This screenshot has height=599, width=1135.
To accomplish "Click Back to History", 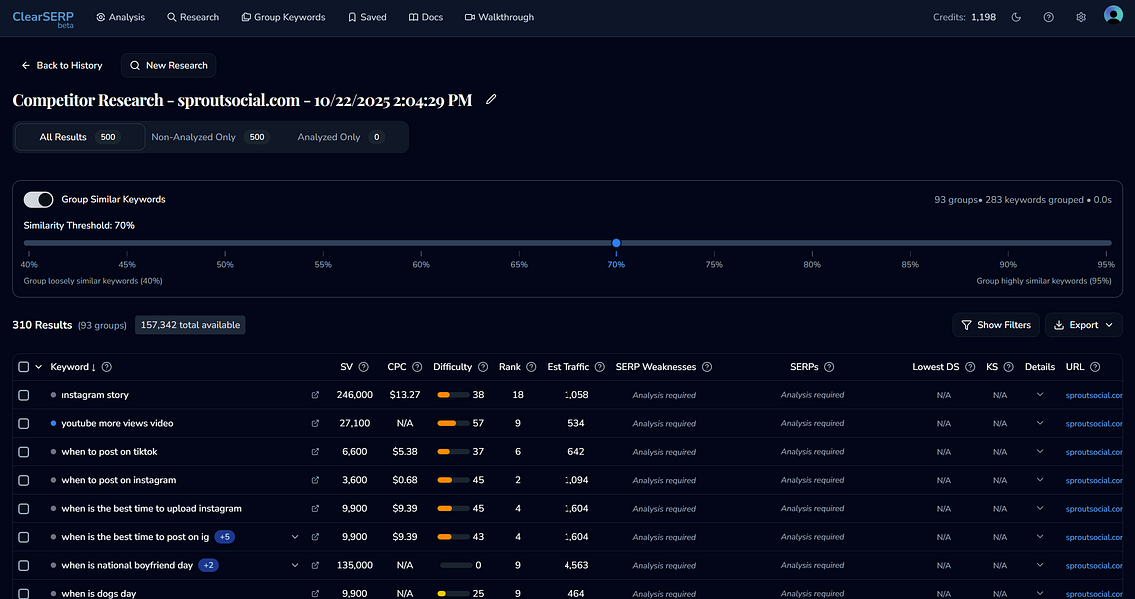I will tap(62, 65).
